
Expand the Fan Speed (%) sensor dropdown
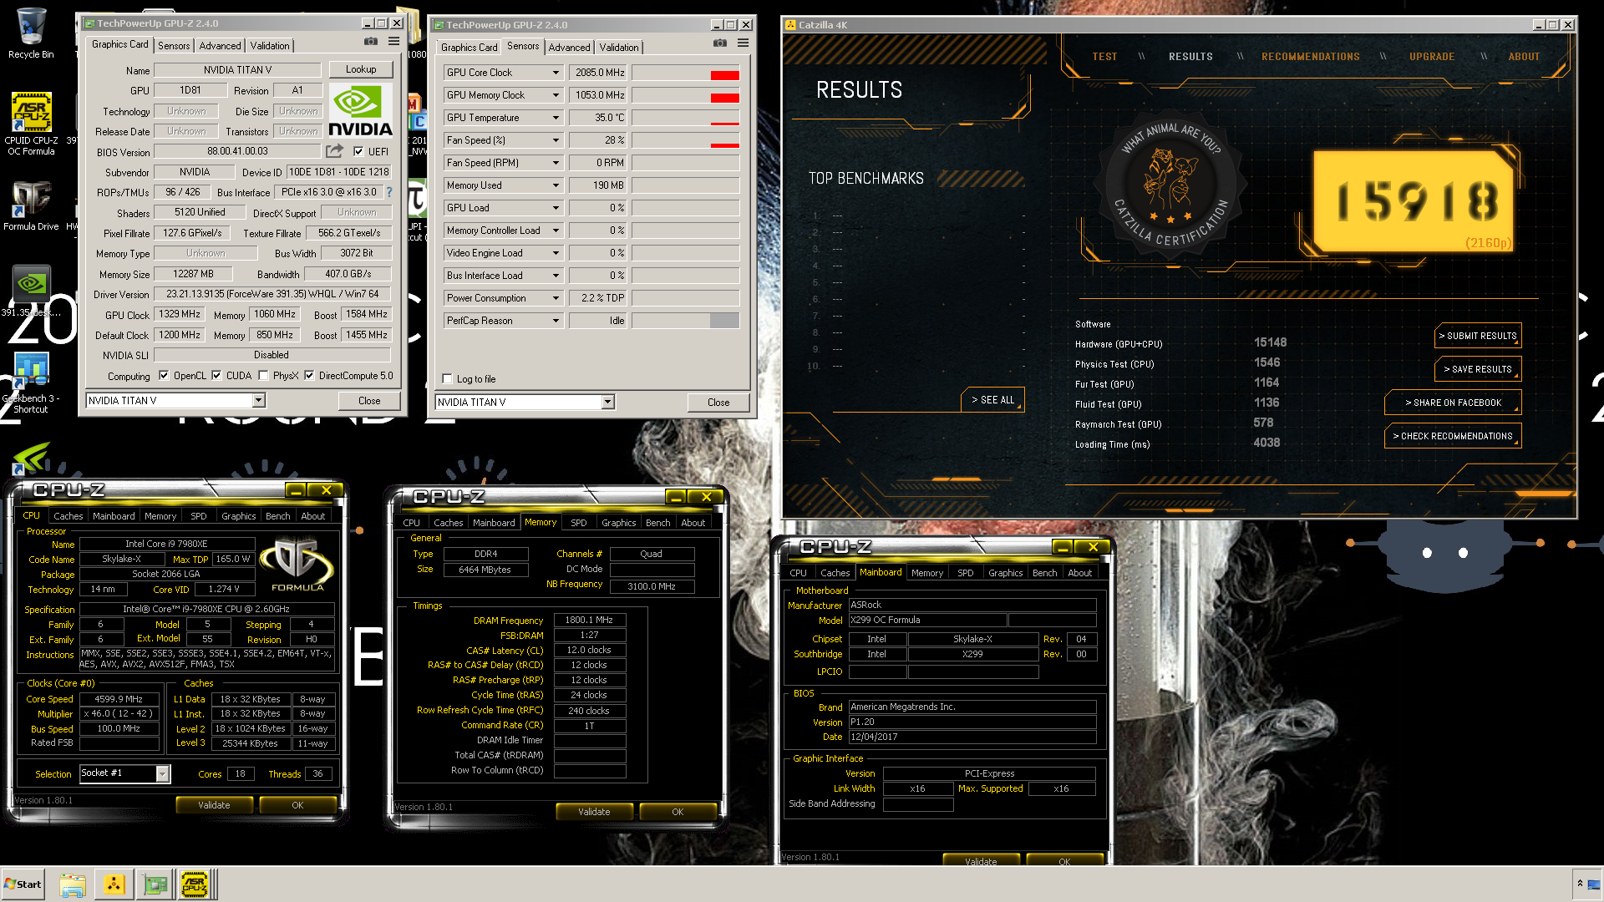click(556, 140)
